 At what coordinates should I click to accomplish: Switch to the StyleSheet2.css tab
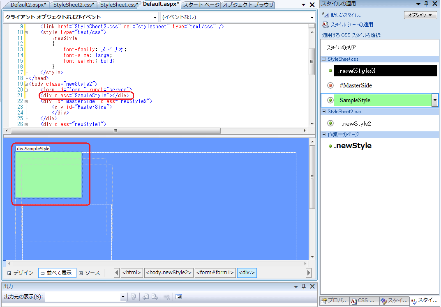74,5
